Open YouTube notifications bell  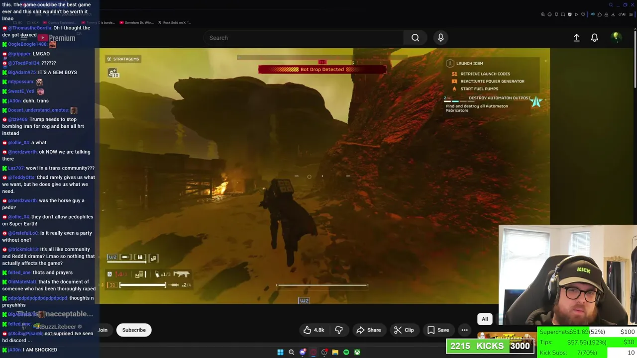pyautogui.click(x=594, y=38)
